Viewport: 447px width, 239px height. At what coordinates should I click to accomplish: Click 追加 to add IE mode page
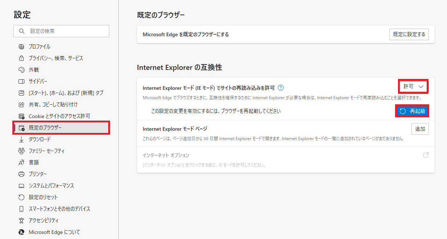pyautogui.click(x=420, y=129)
